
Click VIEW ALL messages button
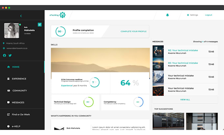185,99
